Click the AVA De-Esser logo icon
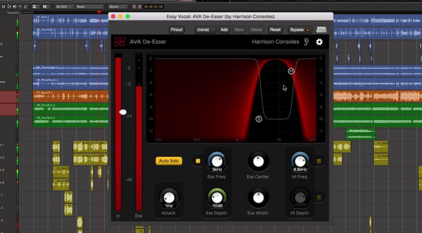 pyautogui.click(x=119, y=42)
